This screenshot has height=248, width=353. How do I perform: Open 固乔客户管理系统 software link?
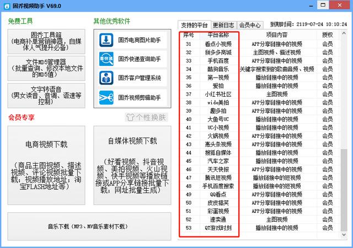(132, 78)
